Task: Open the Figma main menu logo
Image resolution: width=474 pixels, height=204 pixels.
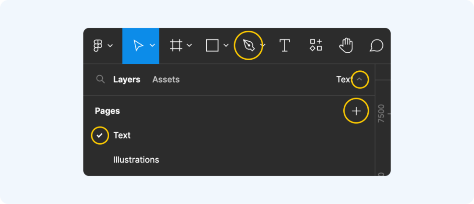Action: [x=97, y=45]
